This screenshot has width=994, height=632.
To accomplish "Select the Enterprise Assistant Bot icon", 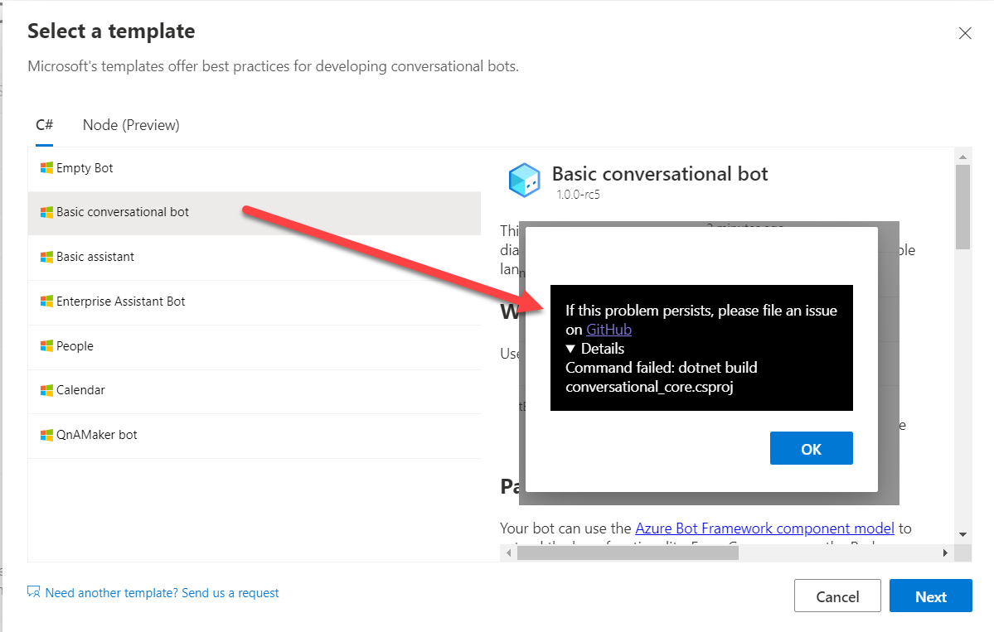I will 45,302.
